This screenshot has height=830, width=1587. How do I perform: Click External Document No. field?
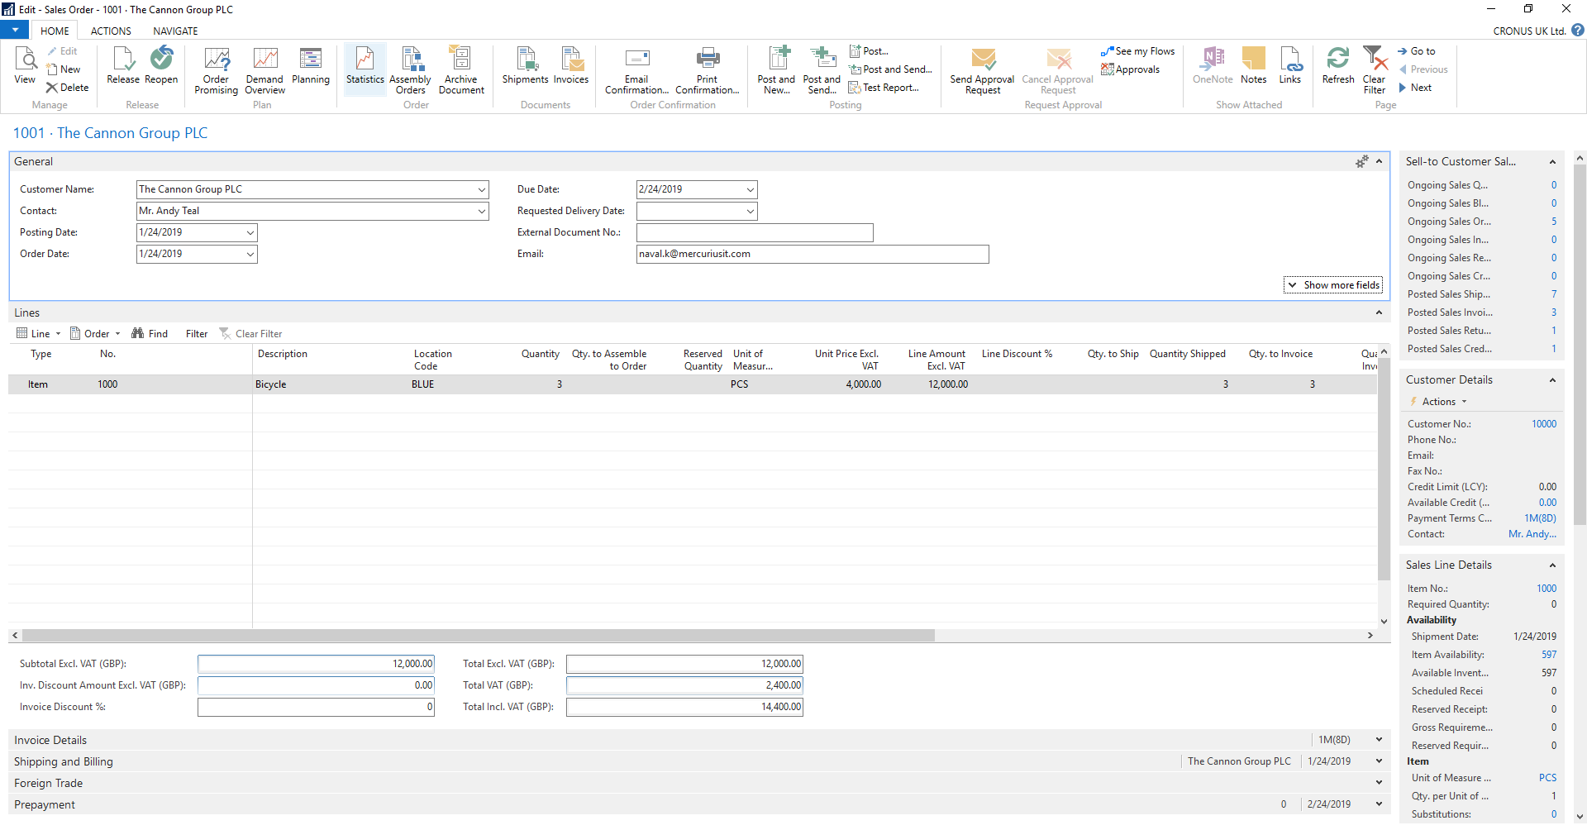click(x=755, y=232)
